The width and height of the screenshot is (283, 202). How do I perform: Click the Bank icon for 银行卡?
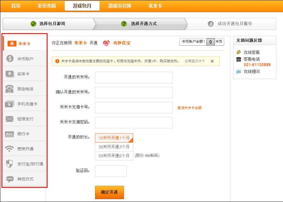pyautogui.click(x=9, y=134)
